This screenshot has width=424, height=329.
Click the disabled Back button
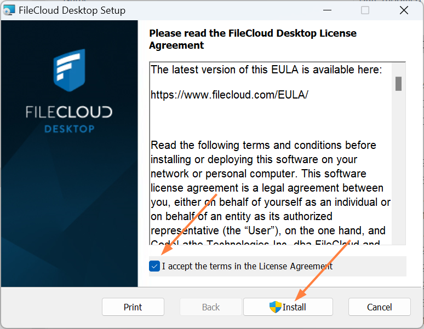211,307
